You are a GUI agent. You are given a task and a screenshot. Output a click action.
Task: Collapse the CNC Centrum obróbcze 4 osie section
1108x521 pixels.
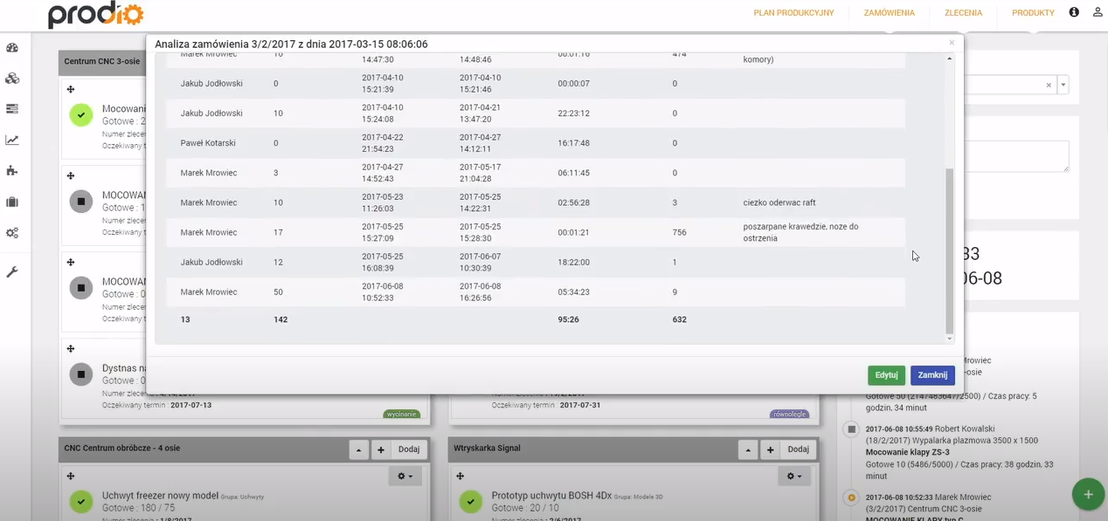point(358,449)
